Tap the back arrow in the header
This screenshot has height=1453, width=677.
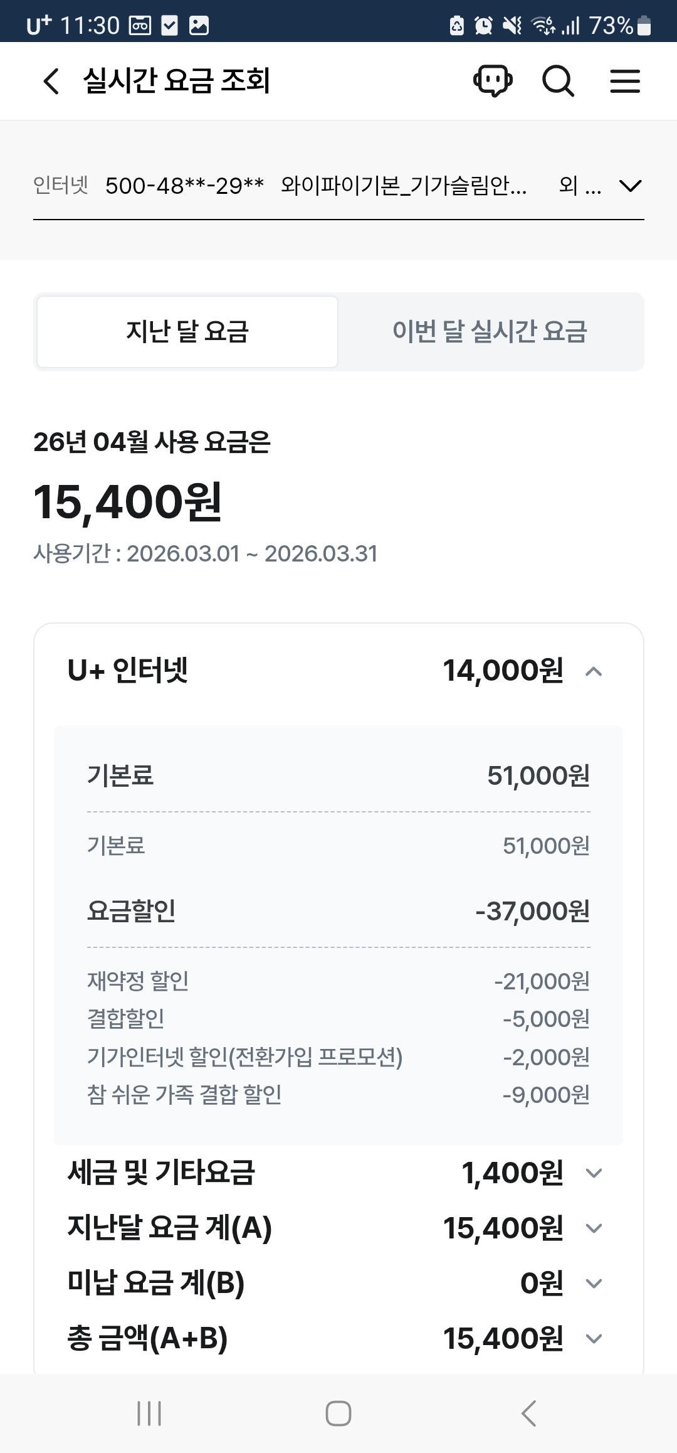tap(51, 82)
